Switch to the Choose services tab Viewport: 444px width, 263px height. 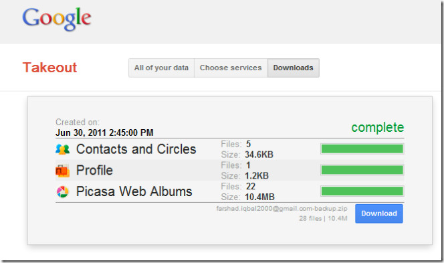pyautogui.click(x=231, y=68)
